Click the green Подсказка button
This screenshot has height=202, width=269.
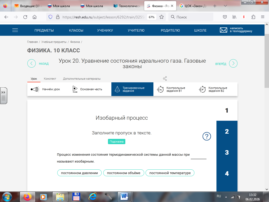[x=117, y=142]
